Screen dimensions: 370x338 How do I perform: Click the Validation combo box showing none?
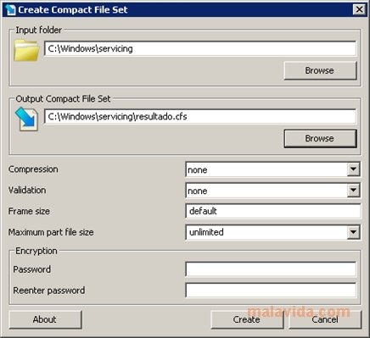point(272,191)
